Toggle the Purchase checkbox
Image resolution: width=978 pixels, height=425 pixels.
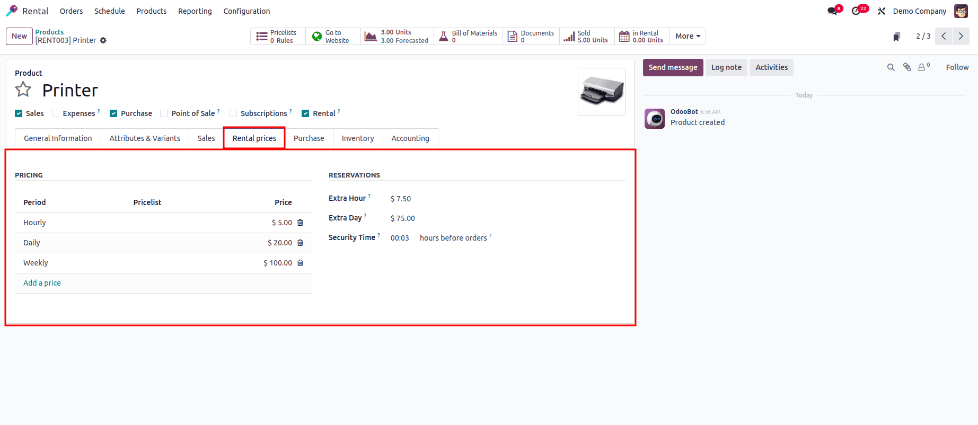click(113, 113)
